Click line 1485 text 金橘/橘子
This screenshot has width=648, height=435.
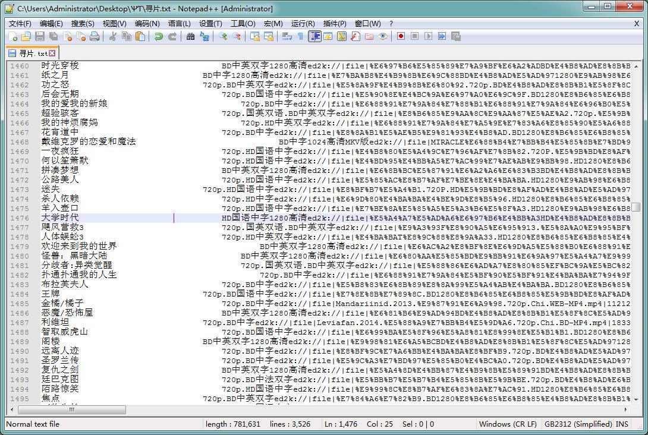point(59,304)
